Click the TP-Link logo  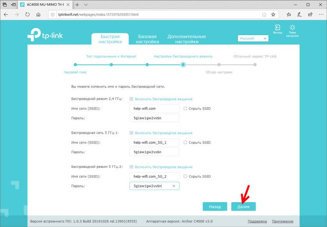[45, 35]
